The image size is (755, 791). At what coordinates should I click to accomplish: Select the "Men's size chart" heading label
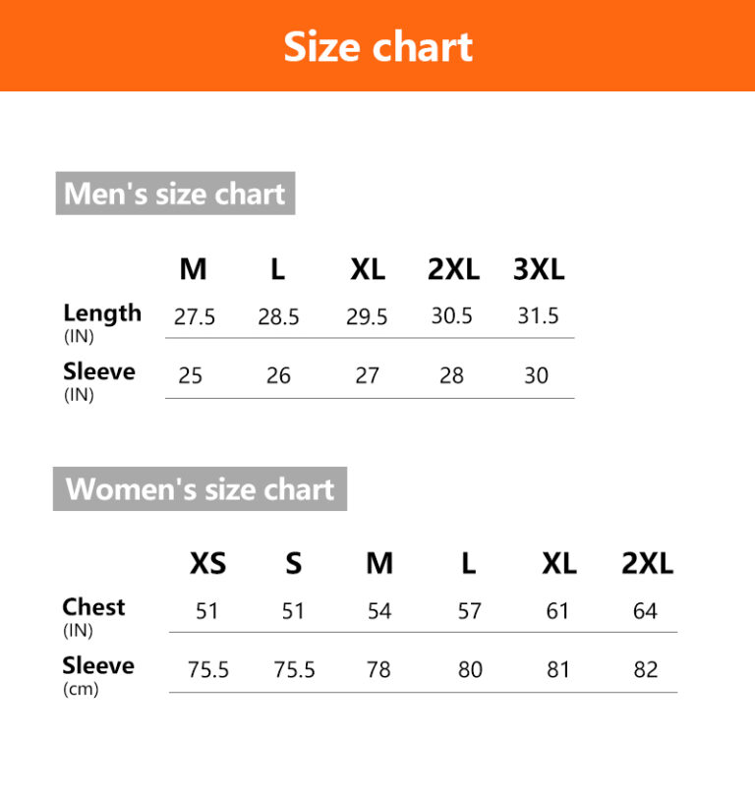tap(175, 194)
